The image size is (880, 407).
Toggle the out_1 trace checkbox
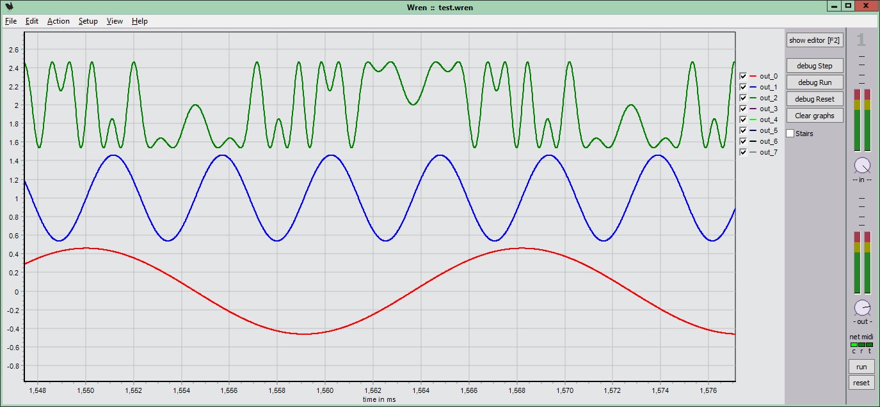743,87
